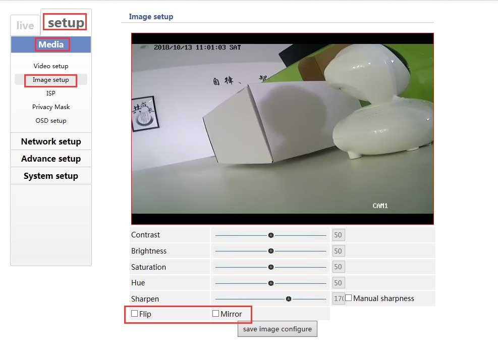The height and width of the screenshot is (347, 498).
Task: Select Image setup menu item
Action: point(51,80)
